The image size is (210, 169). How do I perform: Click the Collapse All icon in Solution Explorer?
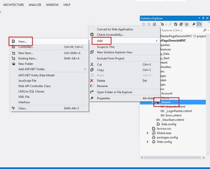click(x=181, y=24)
